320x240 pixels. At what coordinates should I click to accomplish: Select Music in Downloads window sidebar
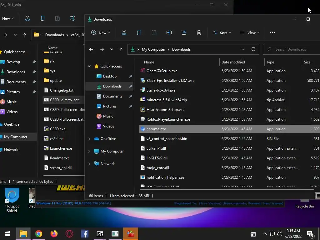pyautogui.click(x=110, y=116)
